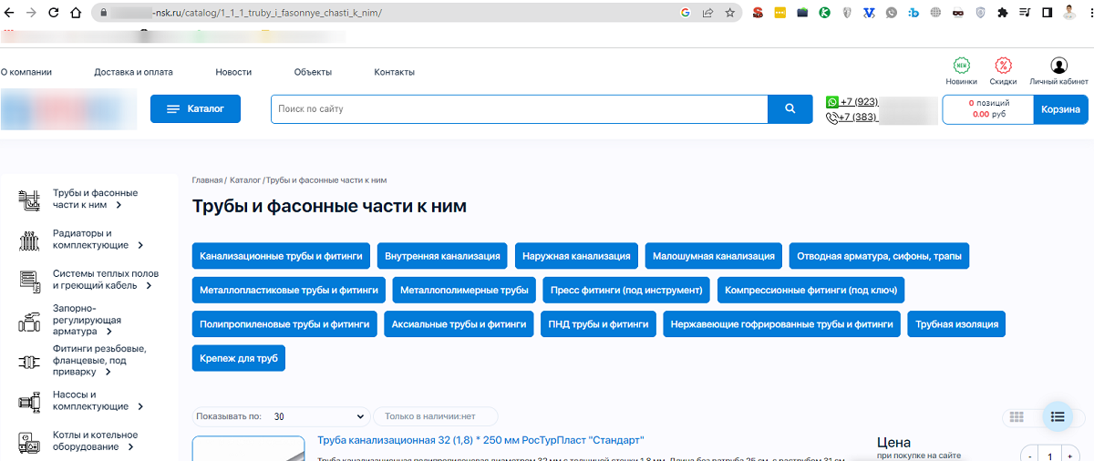The image size is (1094, 461).
Task: Click the blue 'Каталог' button
Action: coord(195,109)
